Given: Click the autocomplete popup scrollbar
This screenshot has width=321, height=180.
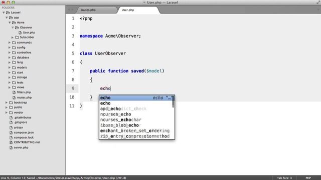Looking at the screenshot, I should pyautogui.click(x=173, y=102).
